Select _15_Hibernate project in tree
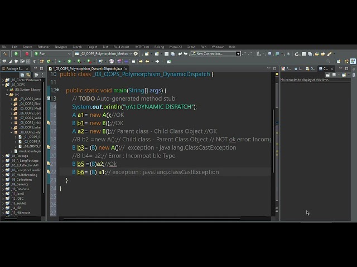Screen dimensions: 357x267 pos(21,212)
